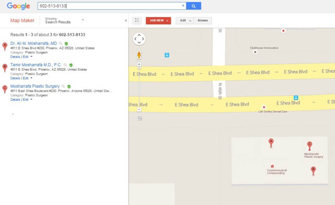Image resolution: width=335 pixels, height=205 pixels.
Task: Click the ADD NEW button
Action: click(x=158, y=20)
